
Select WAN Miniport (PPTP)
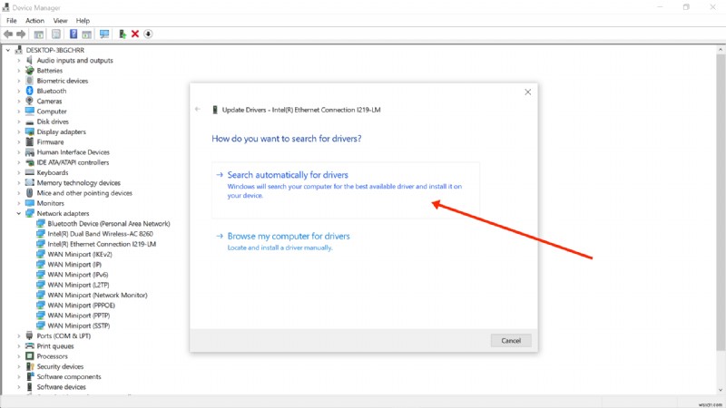79,316
